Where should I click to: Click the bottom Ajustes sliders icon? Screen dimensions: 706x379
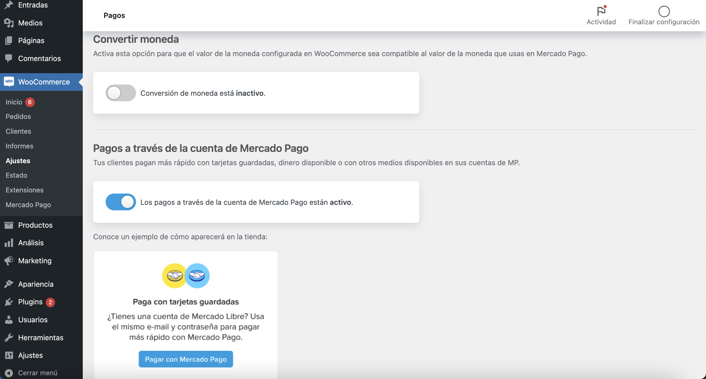click(9, 355)
